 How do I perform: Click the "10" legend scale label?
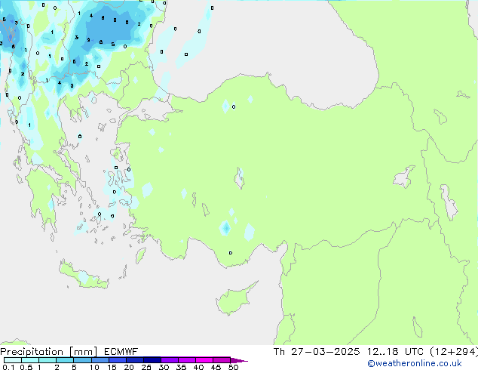[x=94, y=367]
